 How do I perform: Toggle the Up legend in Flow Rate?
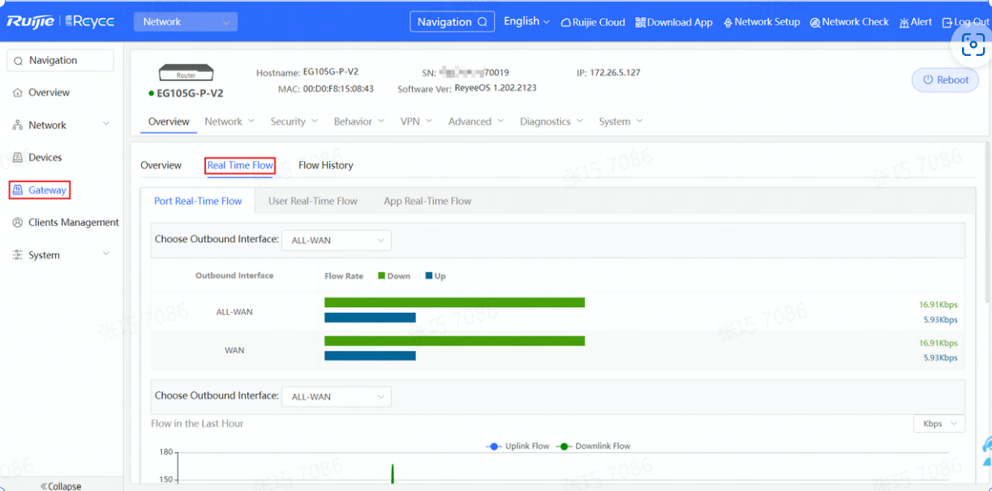click(435, 276)
